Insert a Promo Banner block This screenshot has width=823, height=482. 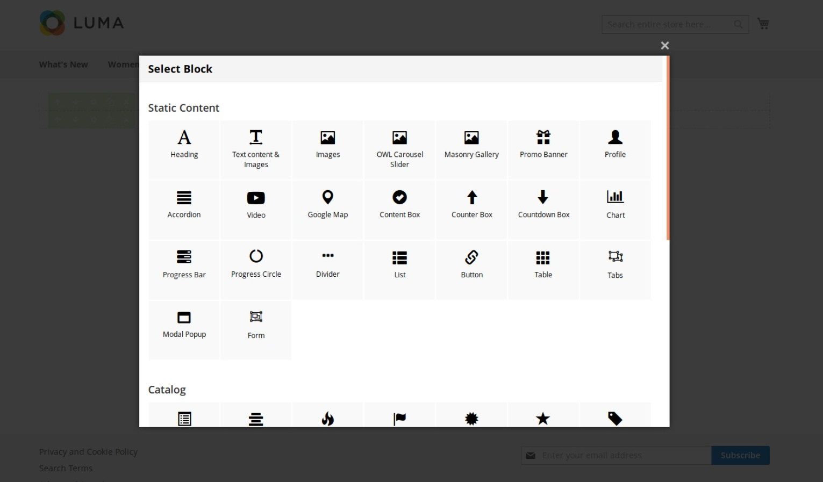pos(543,145)
